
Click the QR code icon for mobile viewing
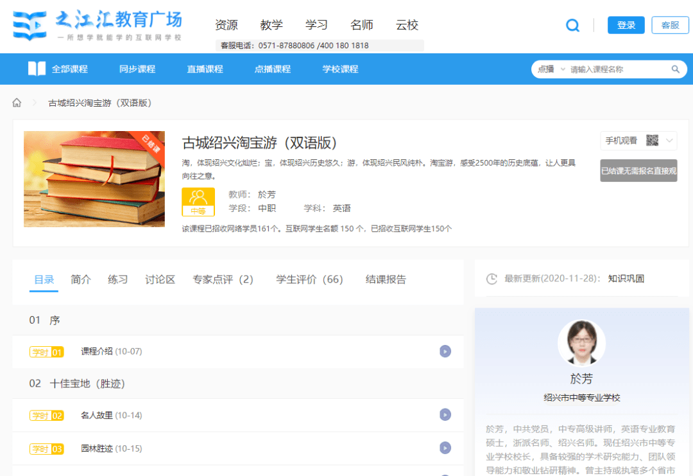(x=652, y=141)
